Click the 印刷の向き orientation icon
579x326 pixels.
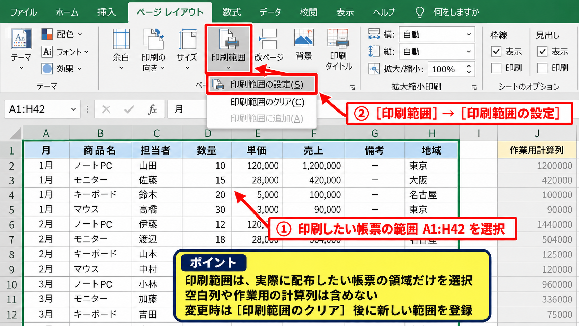pyautogui.click(x=153, y=39)
